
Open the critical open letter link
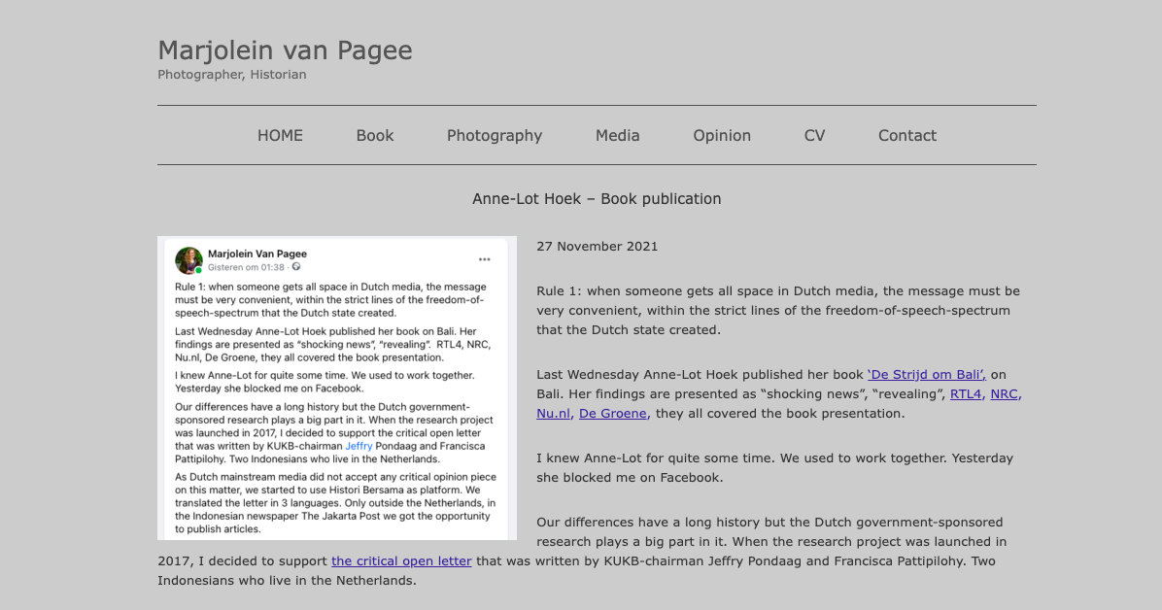[401, 561]
